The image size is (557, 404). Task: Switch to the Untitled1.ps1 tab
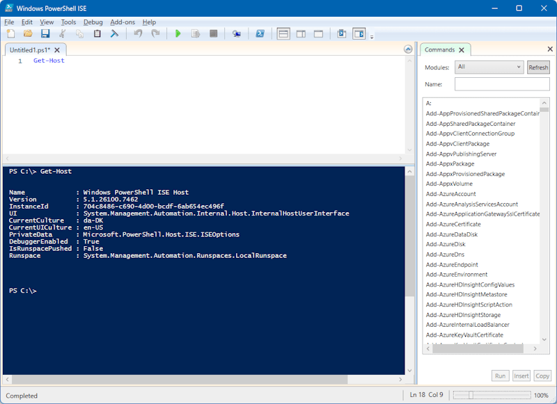pyautogui.click(x=31, y=49)
